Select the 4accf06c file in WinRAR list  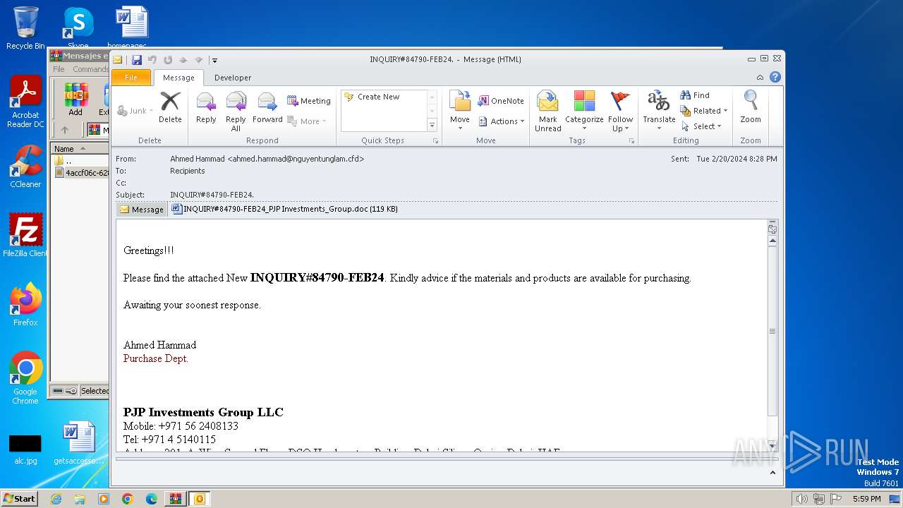(x=82, y=173)
